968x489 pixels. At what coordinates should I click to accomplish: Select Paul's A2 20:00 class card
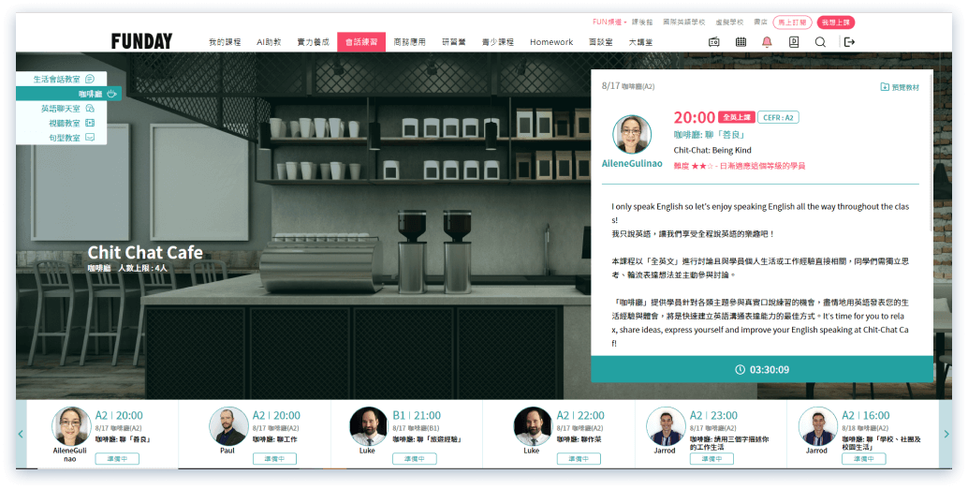[x=255, y=435]
